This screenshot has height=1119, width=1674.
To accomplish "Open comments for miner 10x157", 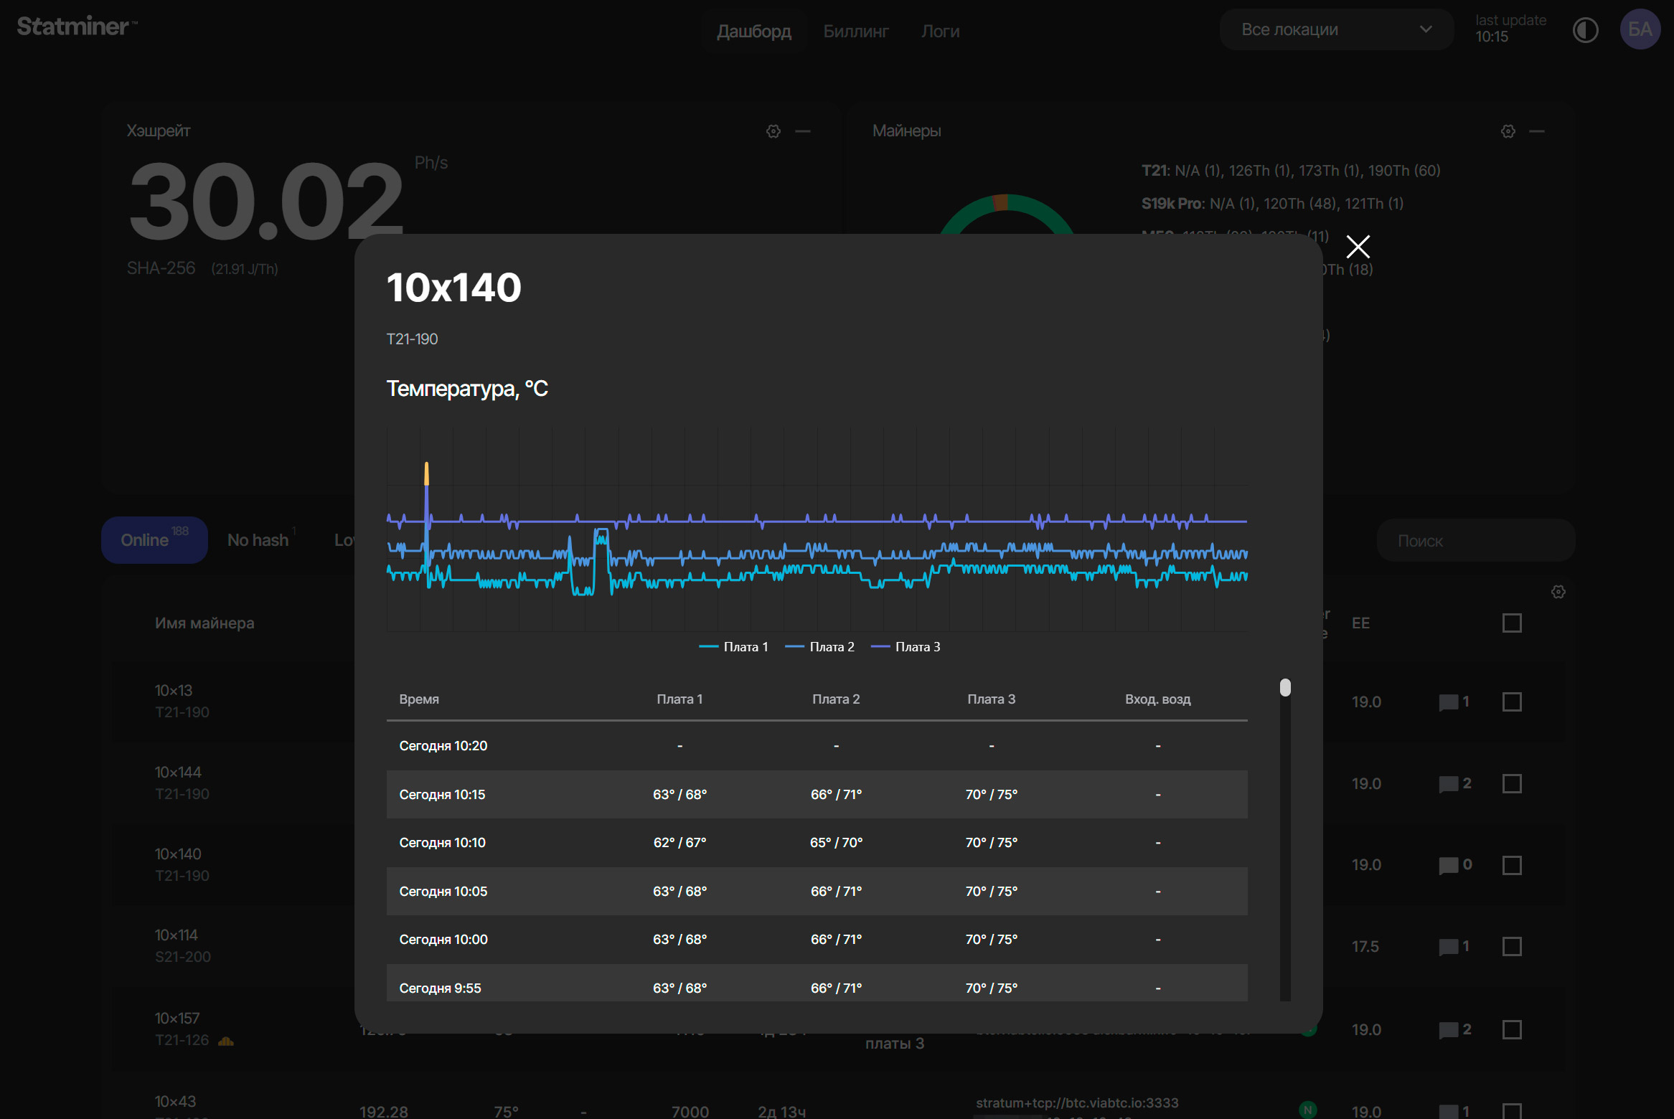I will tap(1455, 1030).
